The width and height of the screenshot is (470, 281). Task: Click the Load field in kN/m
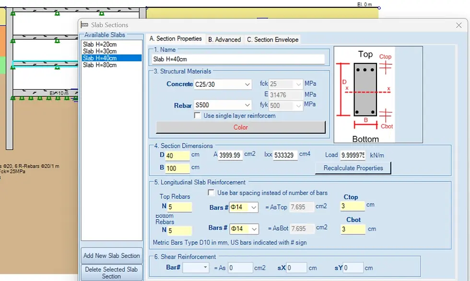pos(353,155)
